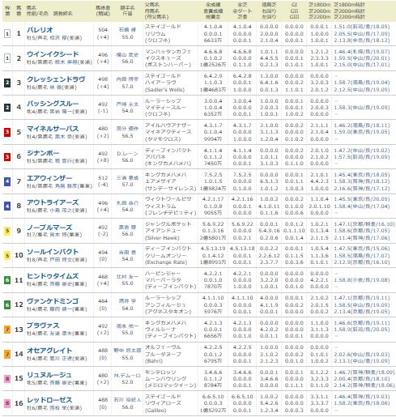Click red frame 3 box beside horse 5

point(7,132)
